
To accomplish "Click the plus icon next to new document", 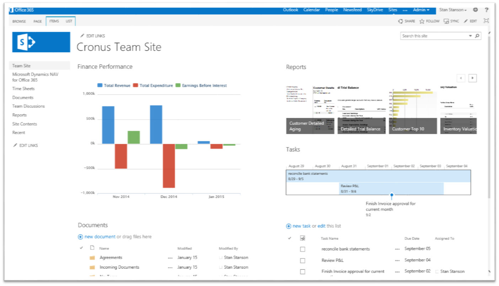I will click(80, 237).
